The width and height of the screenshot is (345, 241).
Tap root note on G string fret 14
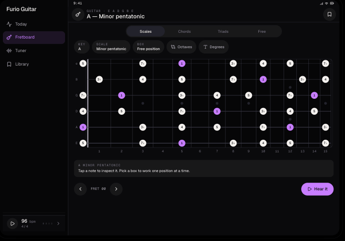coord(314,95)
